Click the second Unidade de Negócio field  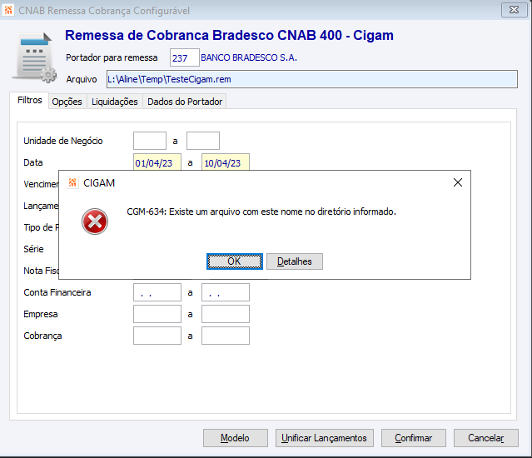tap(203, 141)
